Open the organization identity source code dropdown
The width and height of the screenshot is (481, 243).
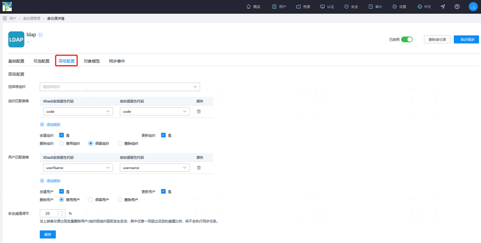tap(155, 111)
